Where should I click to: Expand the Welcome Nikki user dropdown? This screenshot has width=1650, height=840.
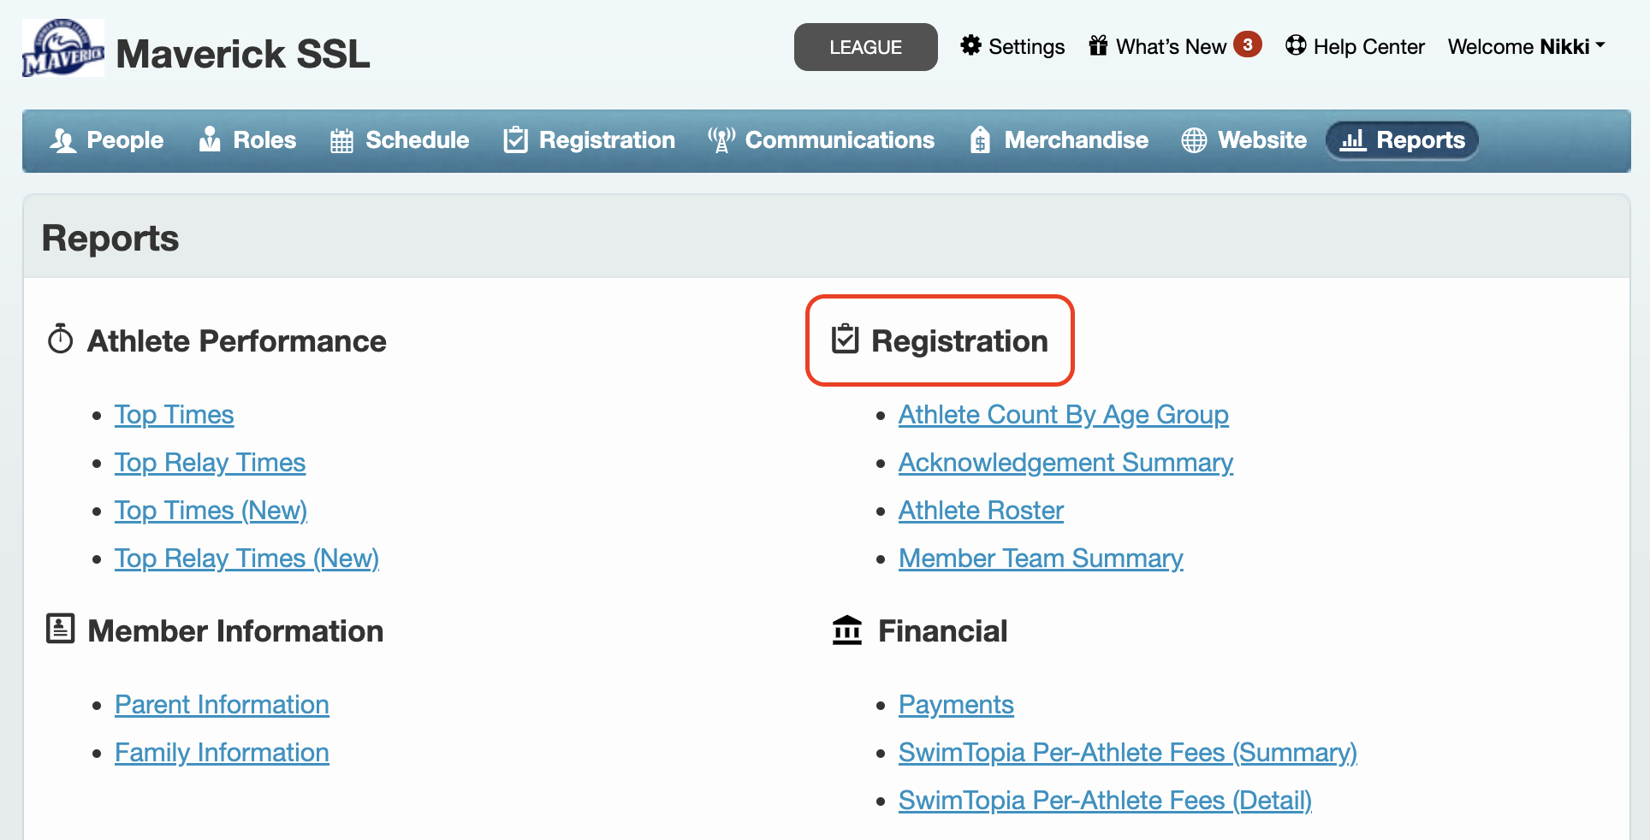click(1526, 46)
